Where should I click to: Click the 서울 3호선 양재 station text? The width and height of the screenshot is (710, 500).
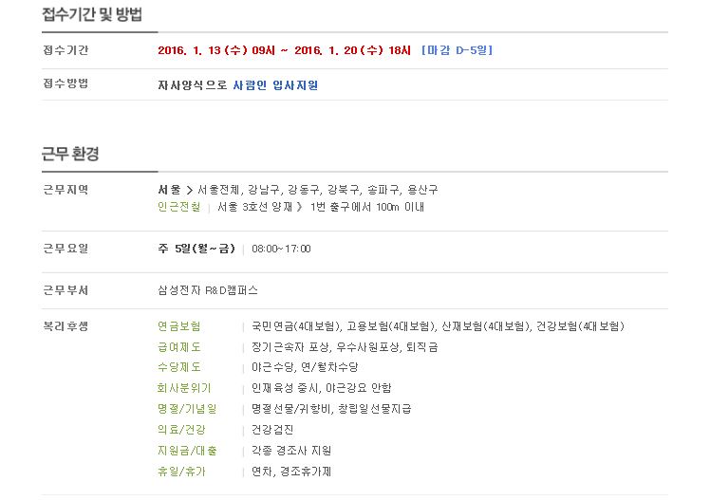[255, 207]
